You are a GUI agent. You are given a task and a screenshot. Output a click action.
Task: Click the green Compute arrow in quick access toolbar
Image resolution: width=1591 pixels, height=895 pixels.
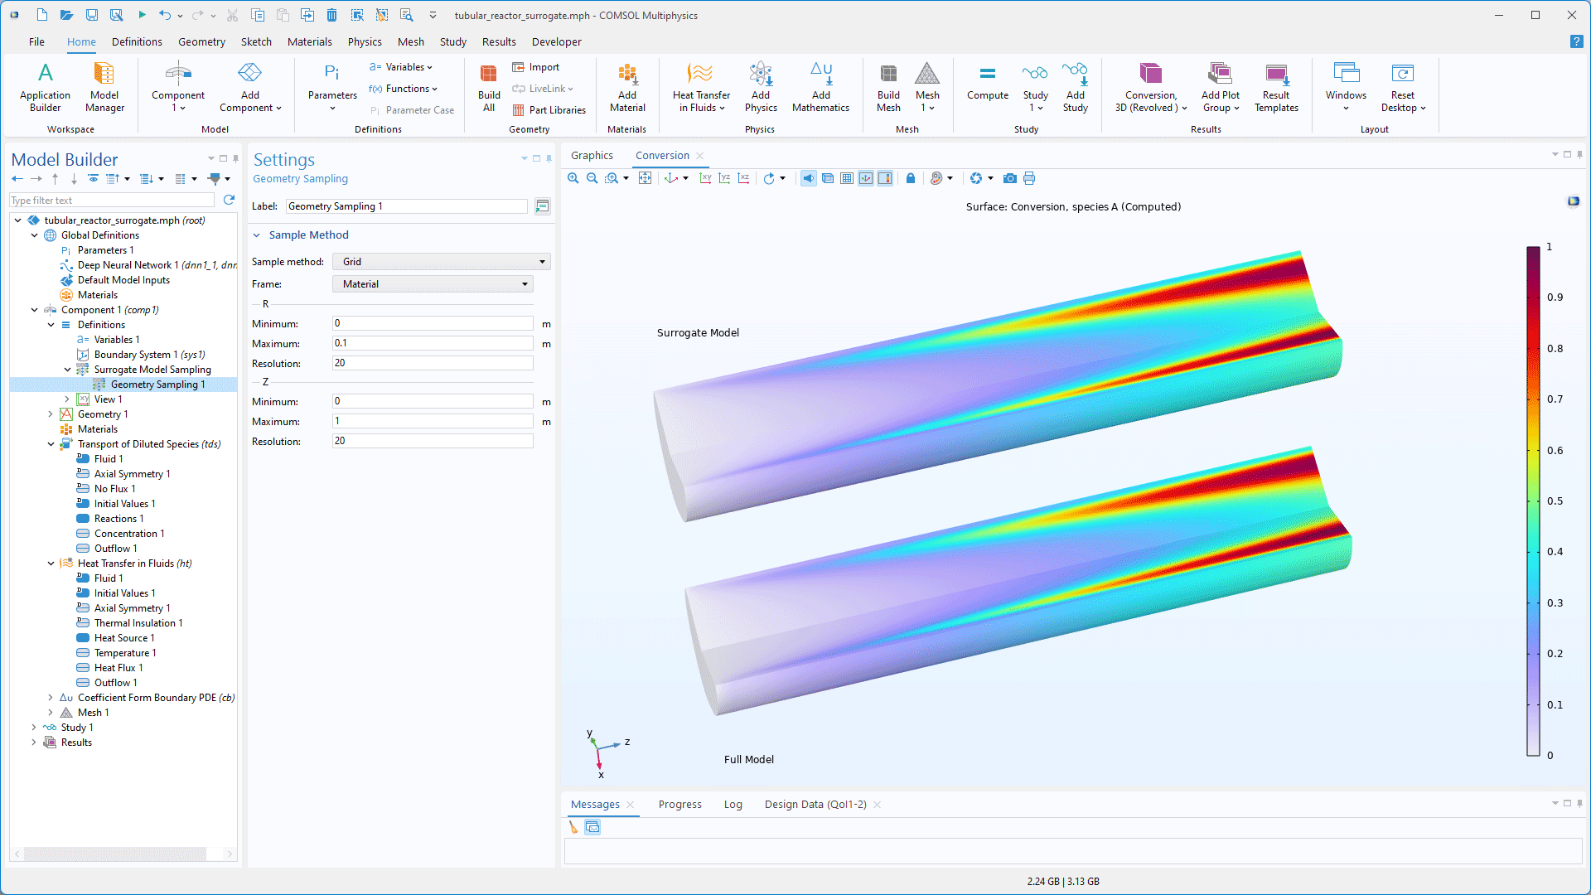coord(142,15)
